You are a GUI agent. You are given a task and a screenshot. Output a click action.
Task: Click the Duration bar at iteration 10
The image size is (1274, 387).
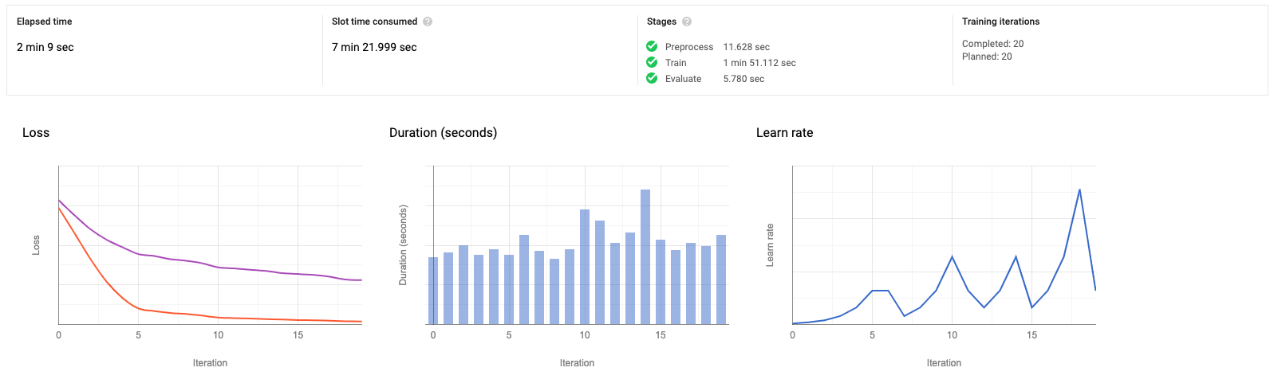[585, 267]
